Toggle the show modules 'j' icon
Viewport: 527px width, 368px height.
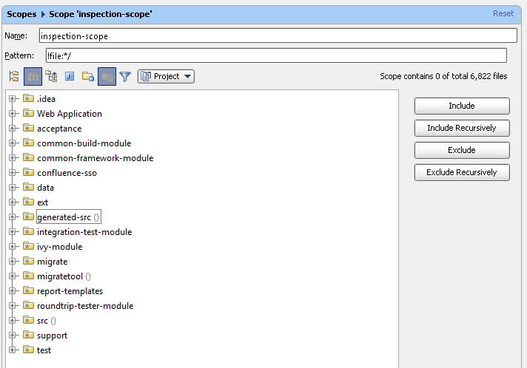(x=70, y=77)
